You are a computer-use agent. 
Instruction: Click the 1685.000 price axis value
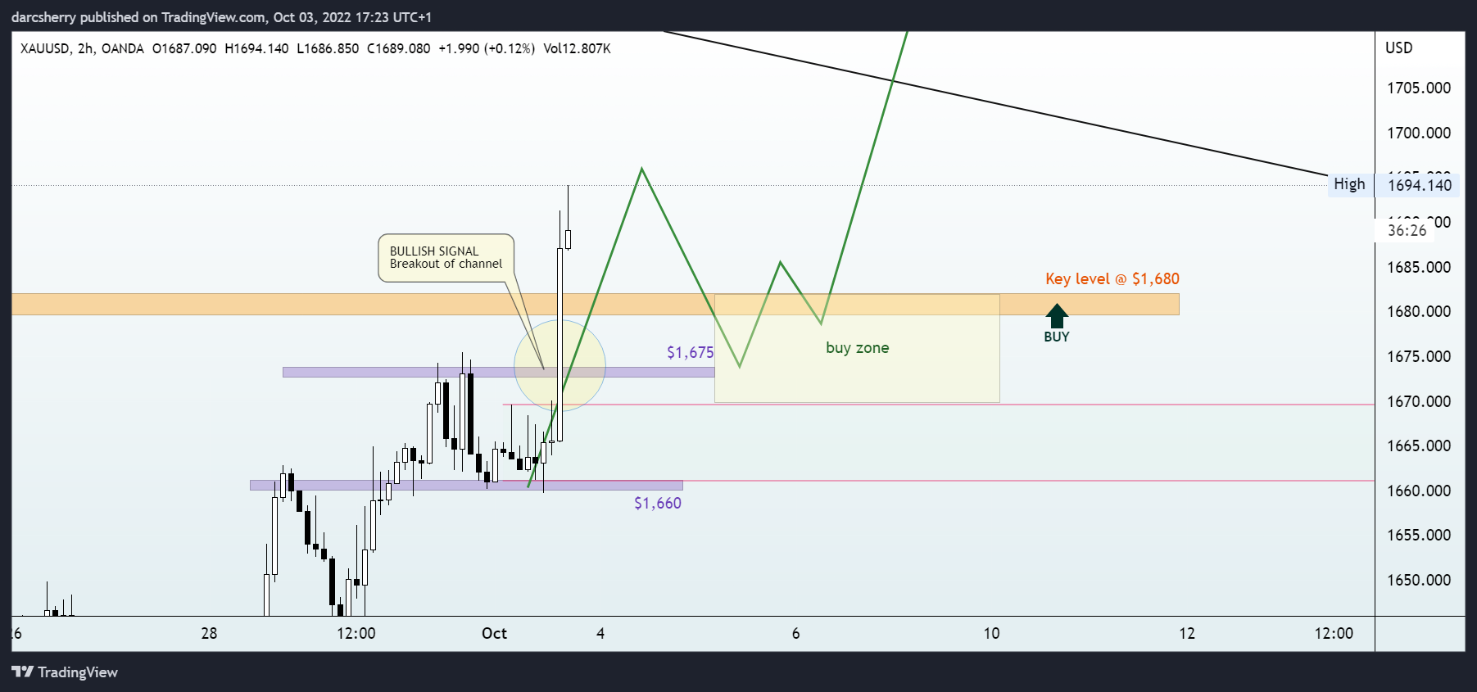point(1418,267)
